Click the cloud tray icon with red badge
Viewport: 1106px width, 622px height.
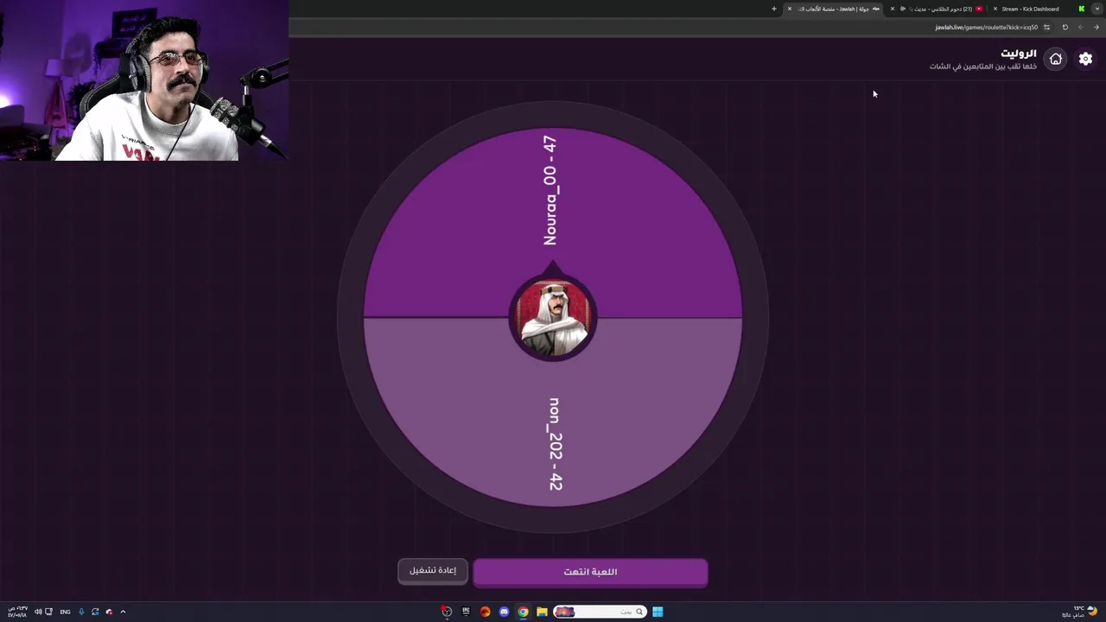pyautogui.click(x=109, y=612)
